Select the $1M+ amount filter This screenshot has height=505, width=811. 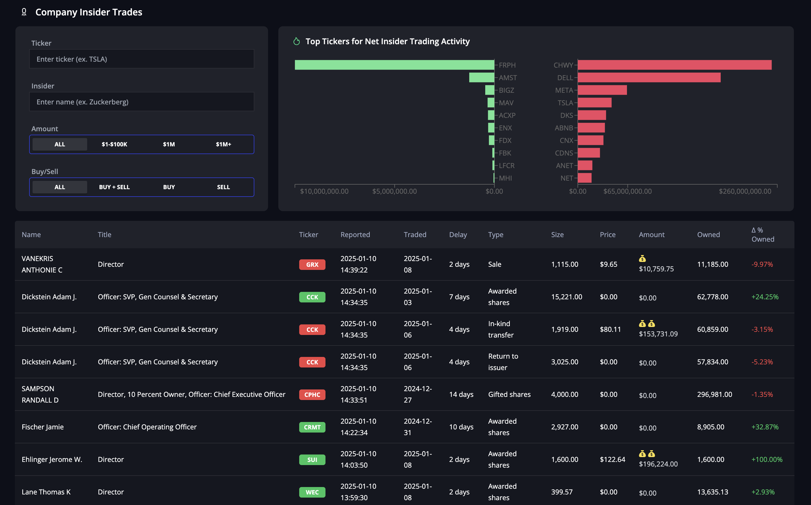coord(223,144)
